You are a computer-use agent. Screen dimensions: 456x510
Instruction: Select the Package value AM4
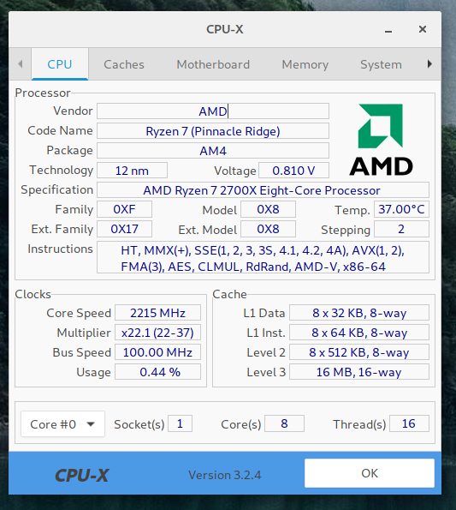pyautogui.click(x=213, y=151)
